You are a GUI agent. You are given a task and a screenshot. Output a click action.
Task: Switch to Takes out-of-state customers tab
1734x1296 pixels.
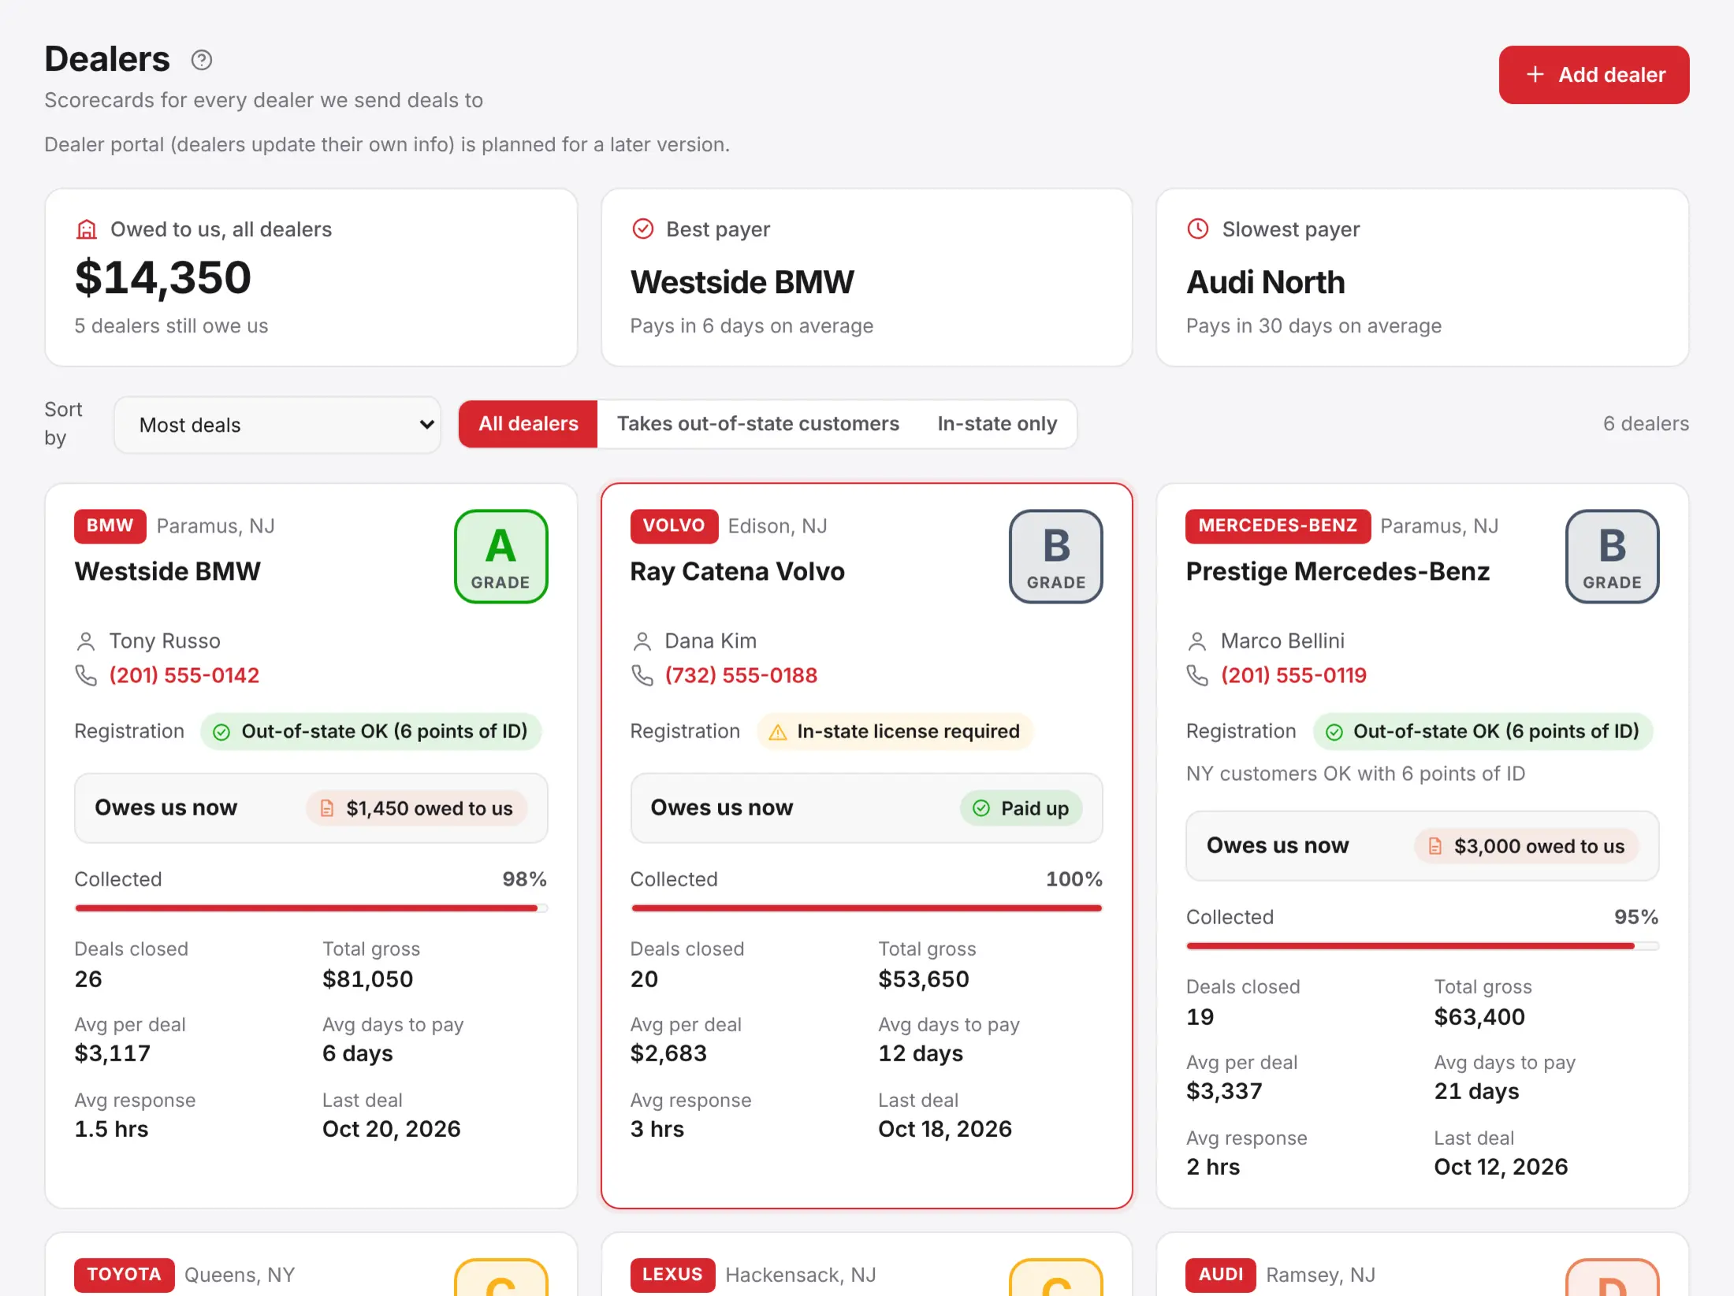click(x=757, y=424)
